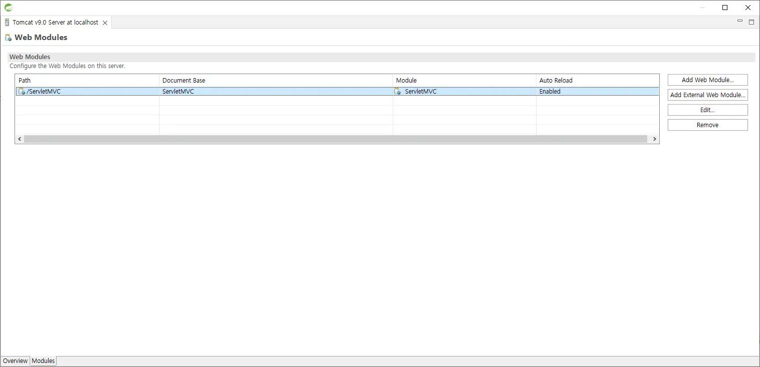Switch to the Modules tab
Image resolution: width=760 pixels, height=367 pixels.
(x=43, y=361)
